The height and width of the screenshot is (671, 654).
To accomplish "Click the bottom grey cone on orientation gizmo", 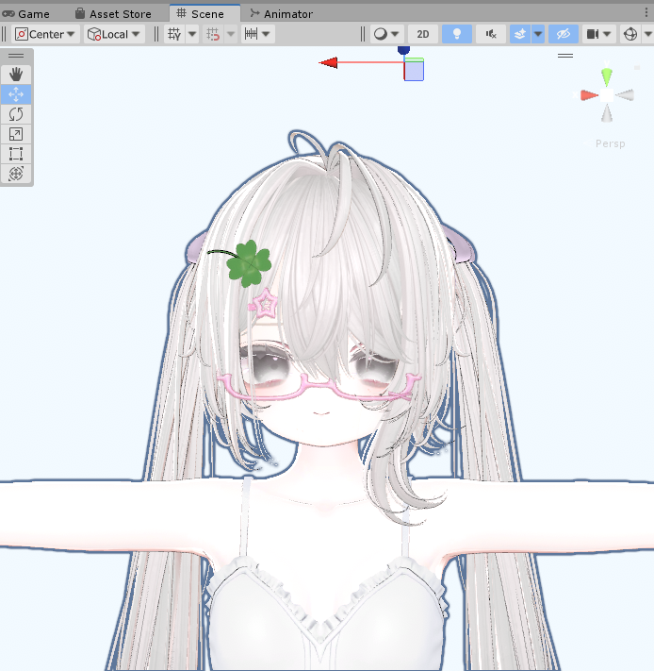I will tap(607, 114).
